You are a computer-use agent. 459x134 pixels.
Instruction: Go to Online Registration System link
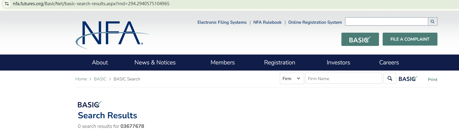(x=315, y=22)
